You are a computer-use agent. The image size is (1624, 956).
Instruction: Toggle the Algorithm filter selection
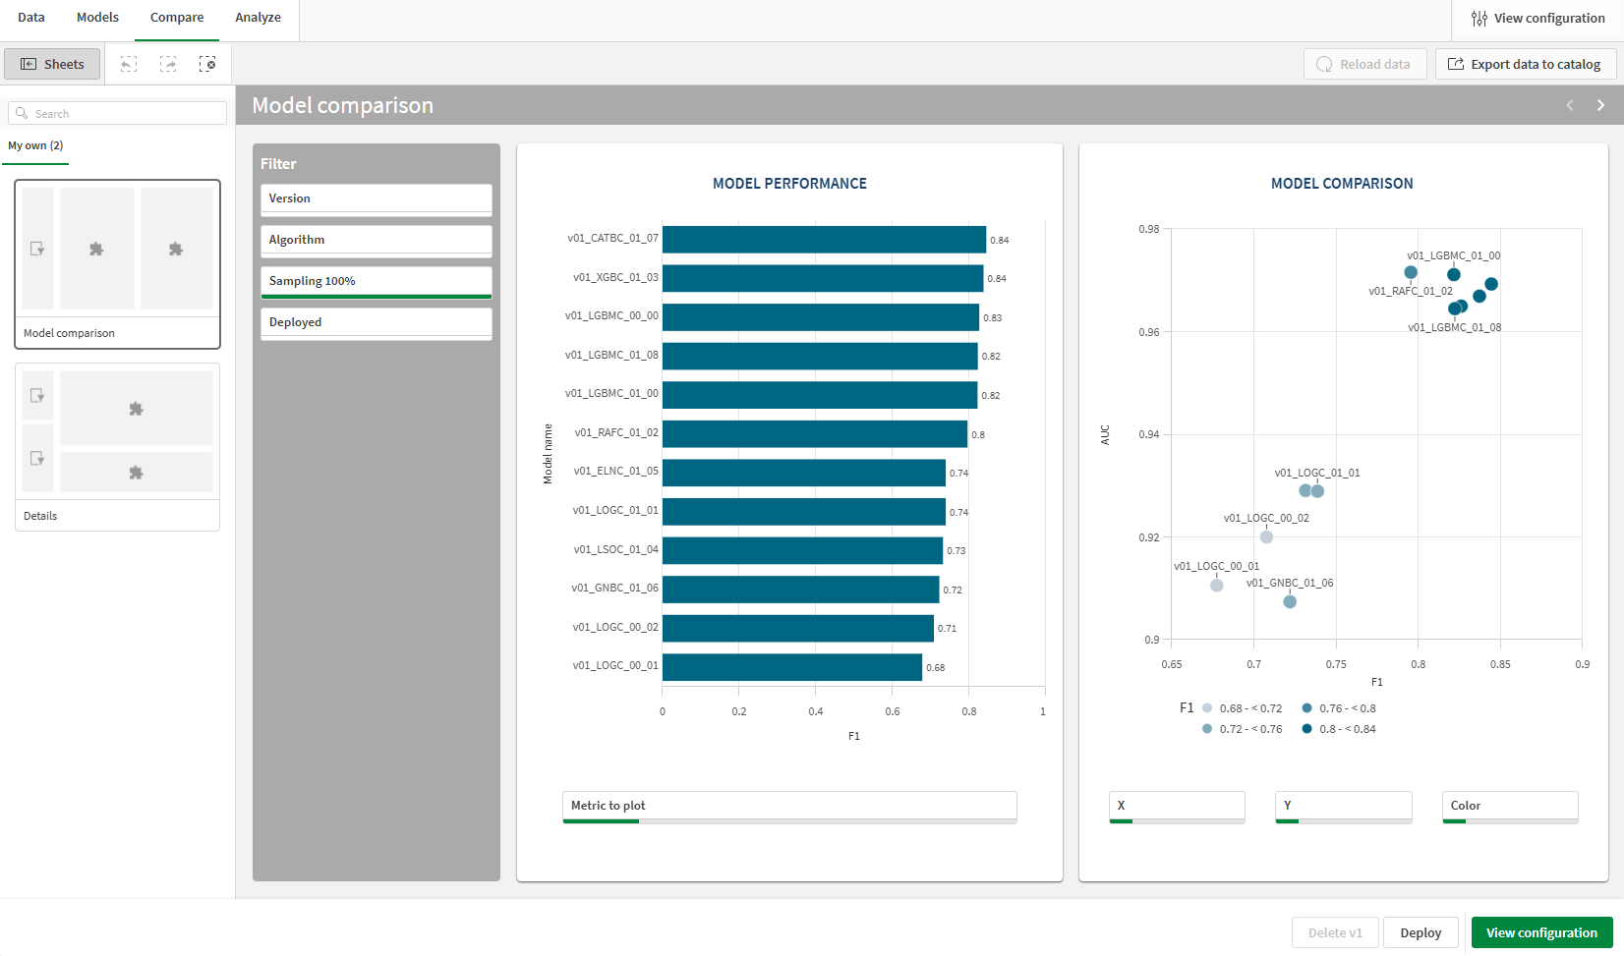[376, 240]
